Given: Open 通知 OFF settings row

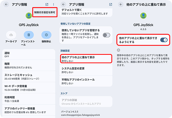Looking at the screenshot, I should click(x=29, y=55).
